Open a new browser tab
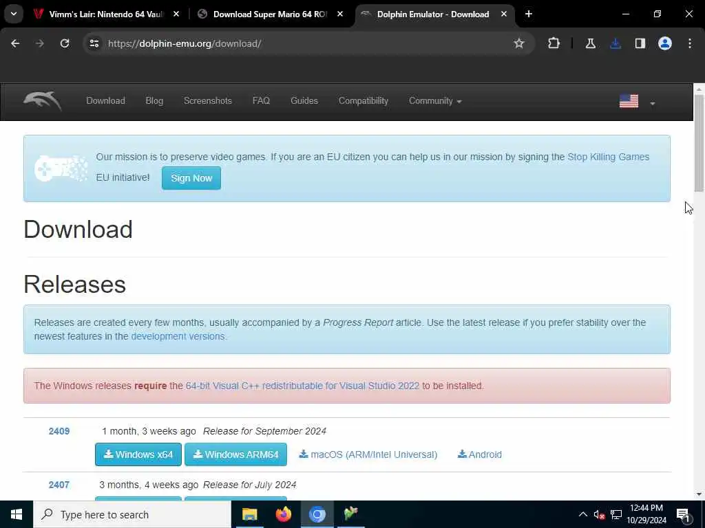The height and width of the screenshot is (528, 705). click(529, 14)
